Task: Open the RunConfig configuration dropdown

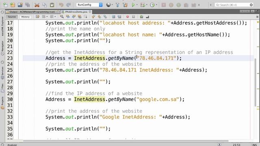Action: 89,5
